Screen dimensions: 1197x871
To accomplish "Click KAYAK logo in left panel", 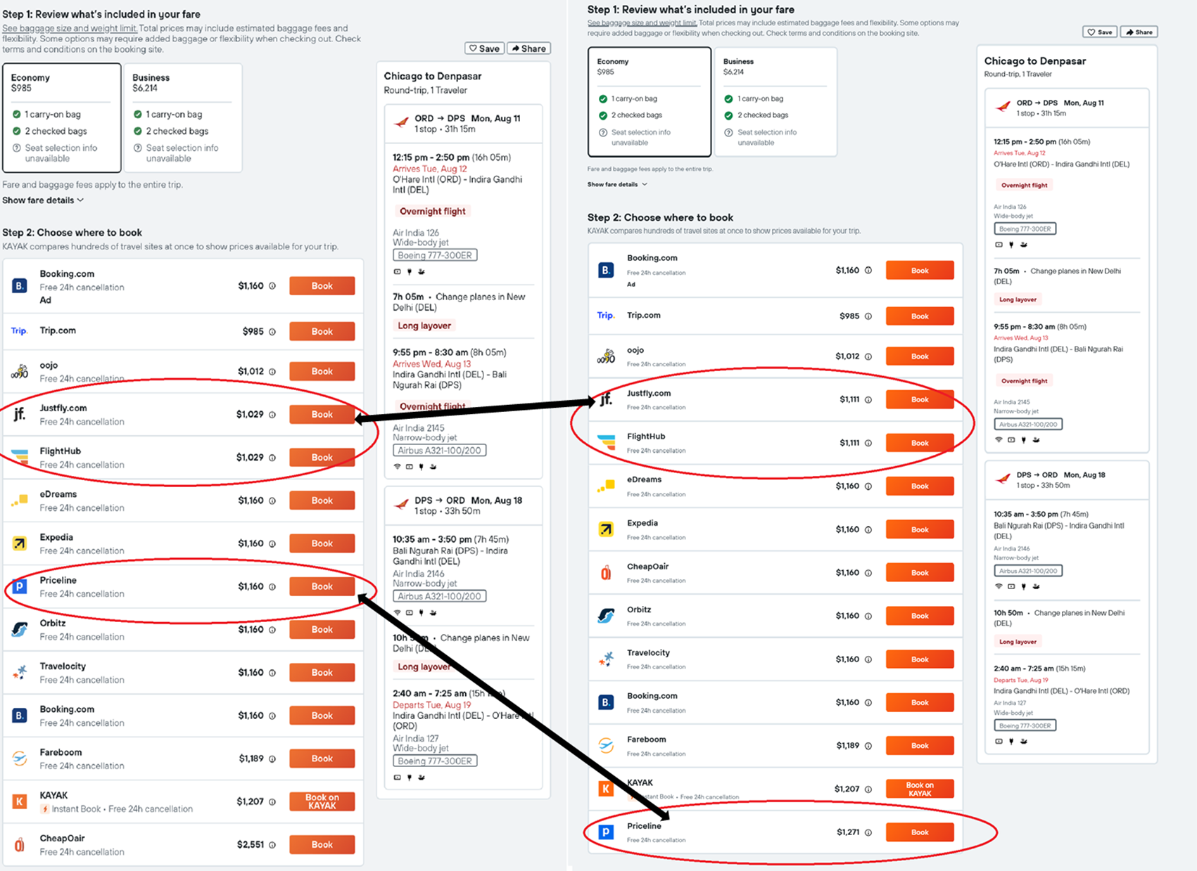I will click(x=20, y=801).
